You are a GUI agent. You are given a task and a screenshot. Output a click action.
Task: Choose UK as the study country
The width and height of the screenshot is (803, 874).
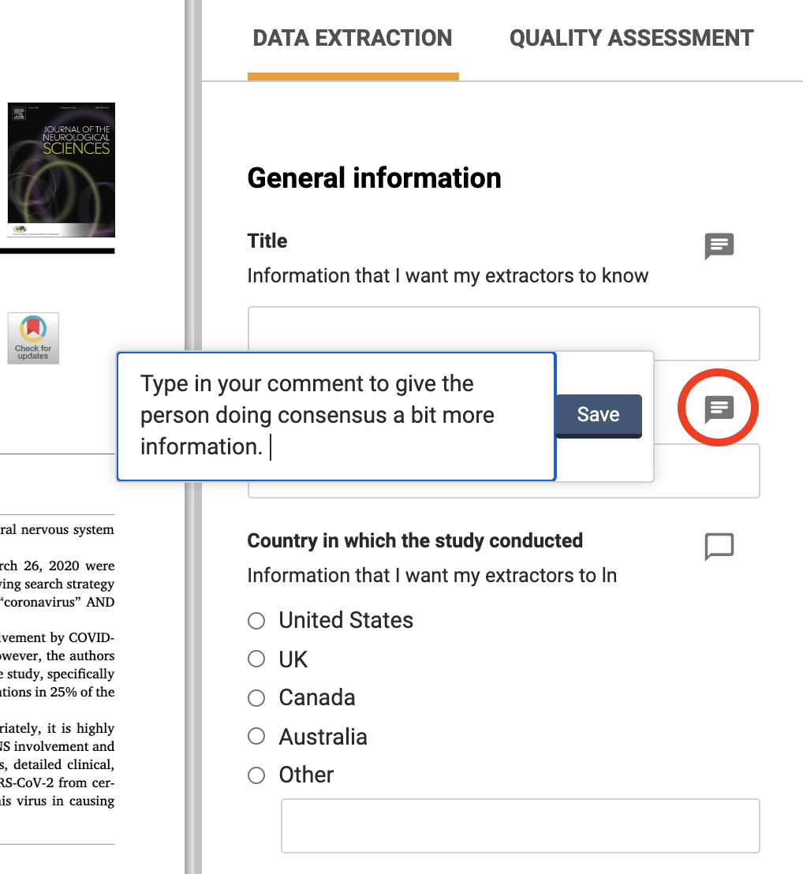[x=256, y=659]
